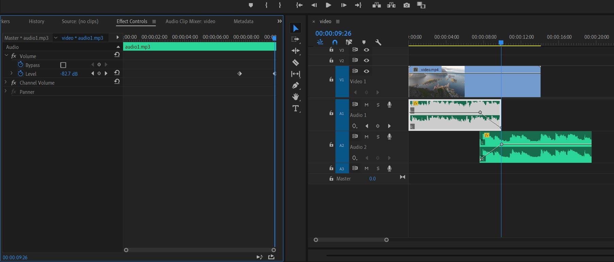The width and height of the screenshot is (614, 262).
Task: Select the Type tool
Action: 296,108
